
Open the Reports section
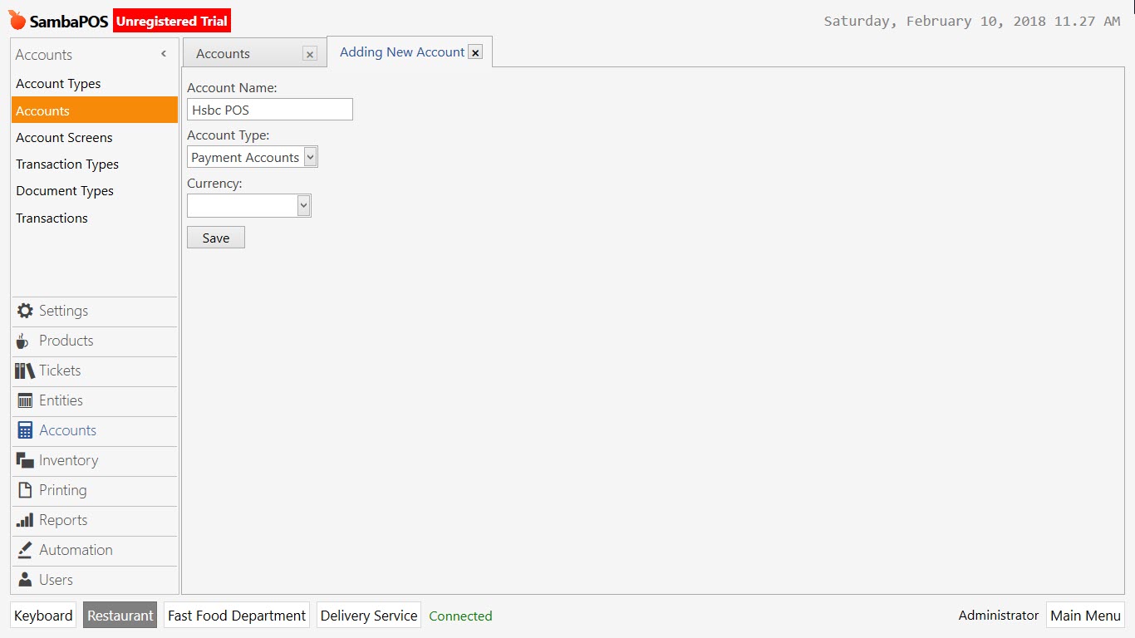[x=95, y=520]
